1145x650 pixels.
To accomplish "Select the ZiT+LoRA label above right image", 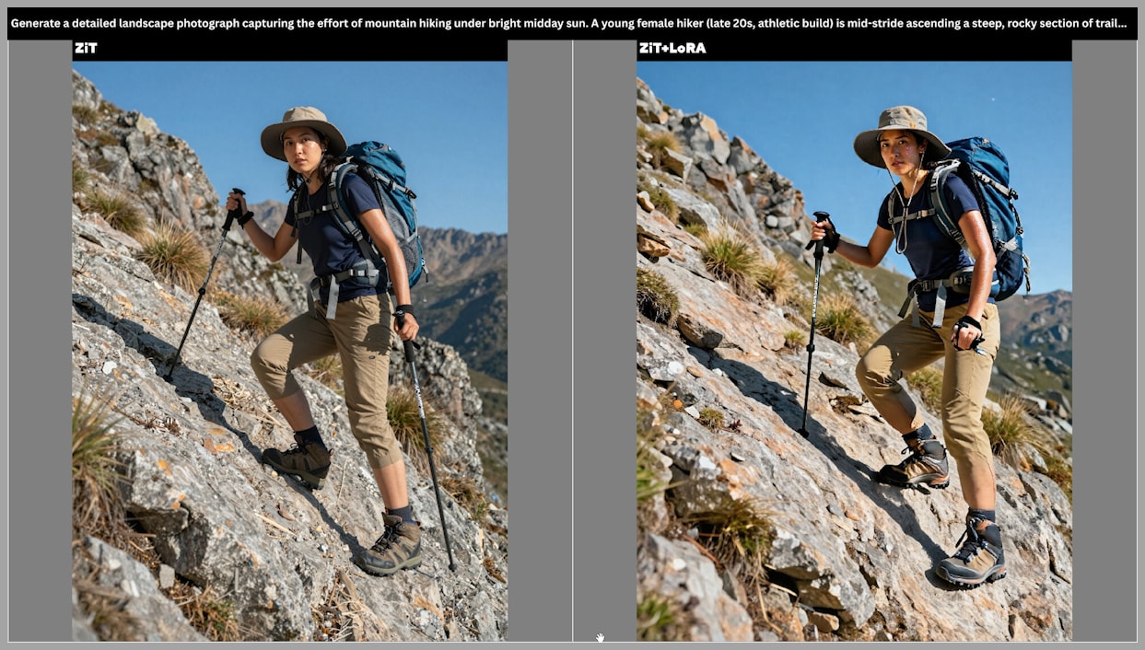I will [x=672, y=48].
